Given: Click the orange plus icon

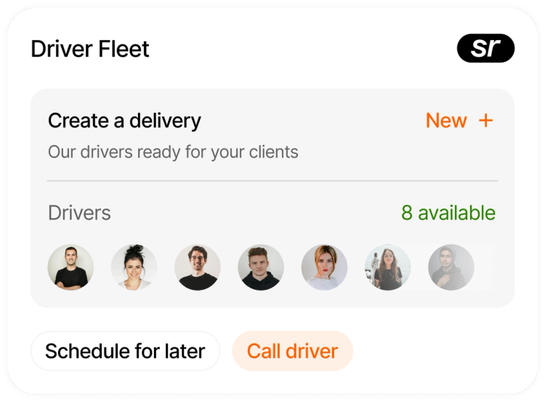Looking at the screenshot, I should (485, 121).
